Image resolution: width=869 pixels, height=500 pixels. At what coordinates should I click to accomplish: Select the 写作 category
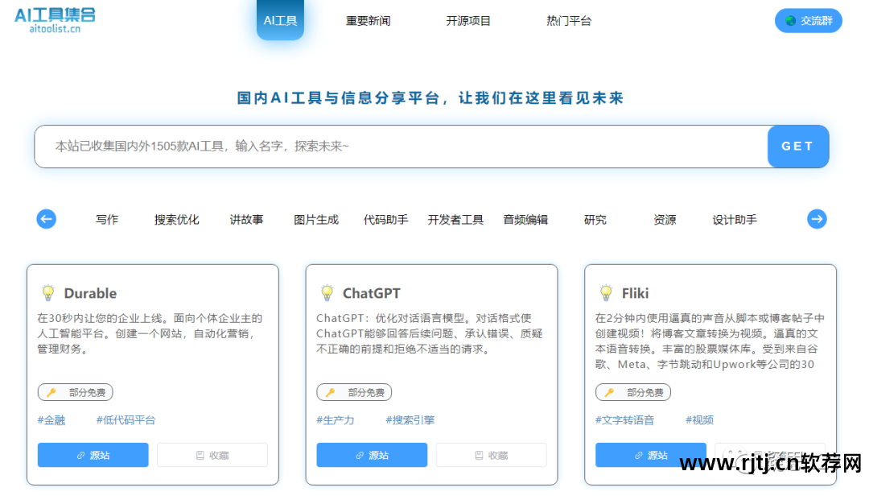point(107,220)
